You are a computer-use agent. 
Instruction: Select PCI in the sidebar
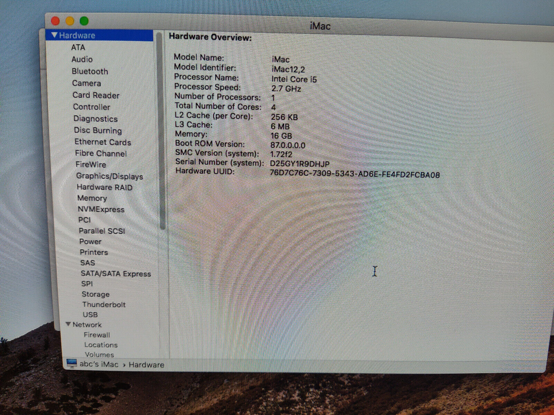click(x=84, y=220)
